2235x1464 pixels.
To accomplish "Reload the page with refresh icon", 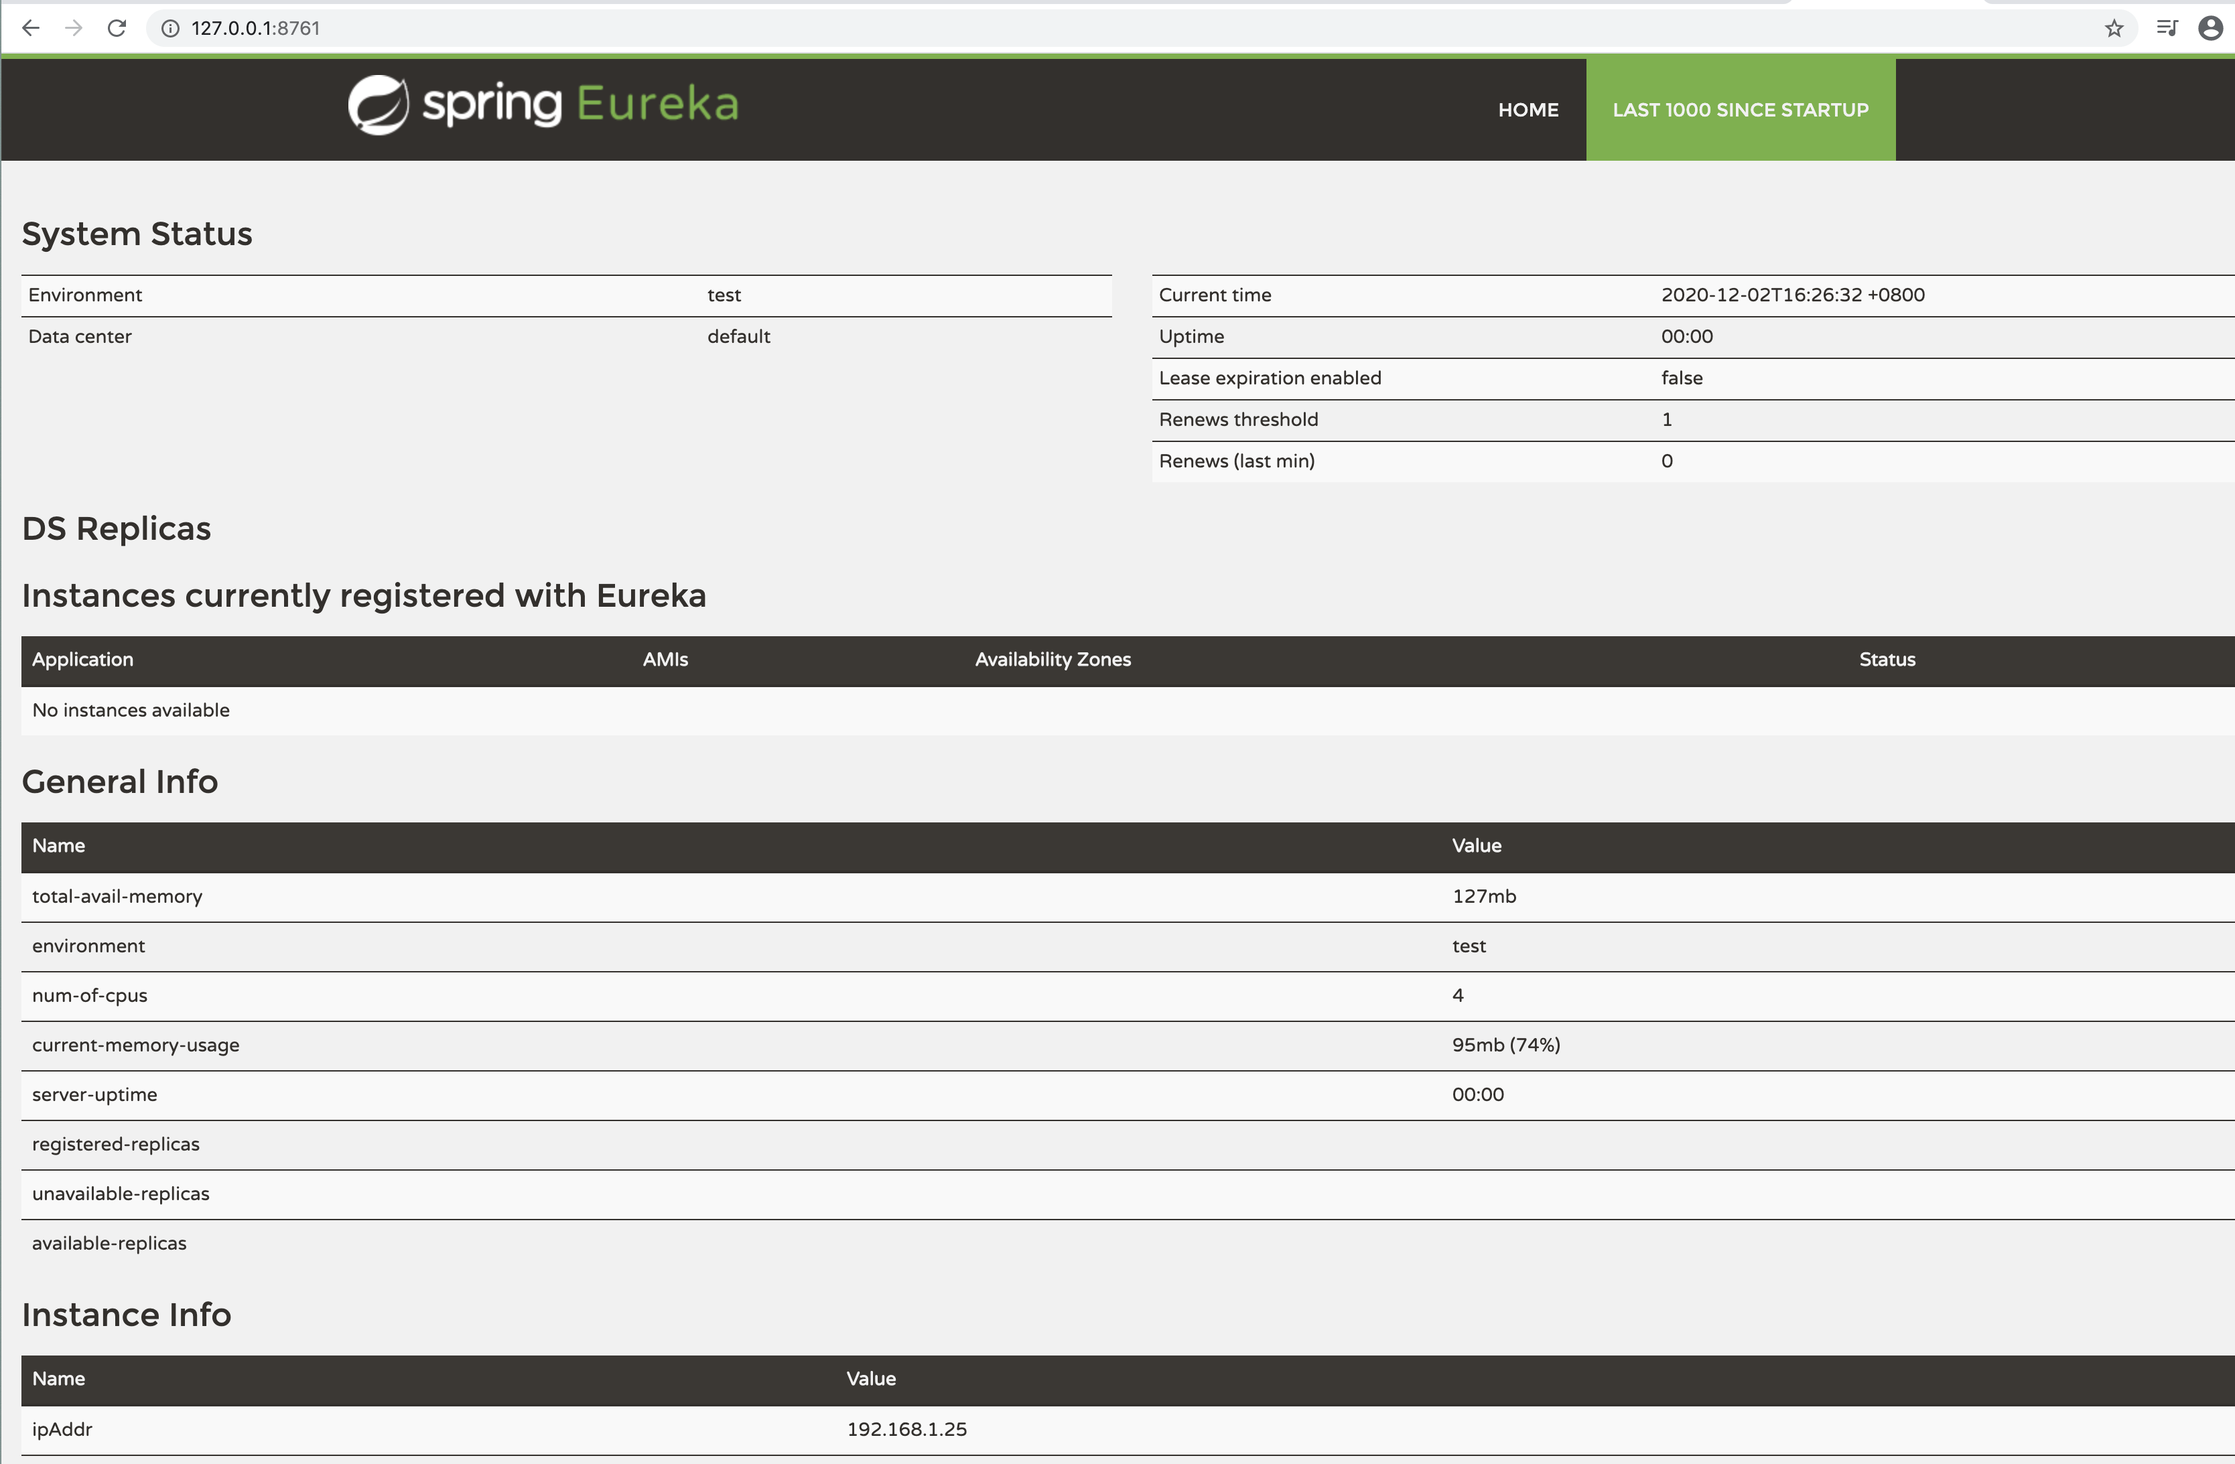I will click(117, 28).
